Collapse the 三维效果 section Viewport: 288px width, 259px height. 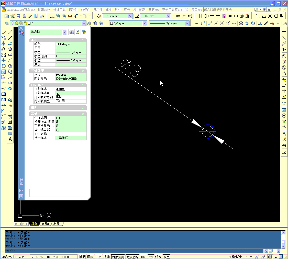click(83, 71)
